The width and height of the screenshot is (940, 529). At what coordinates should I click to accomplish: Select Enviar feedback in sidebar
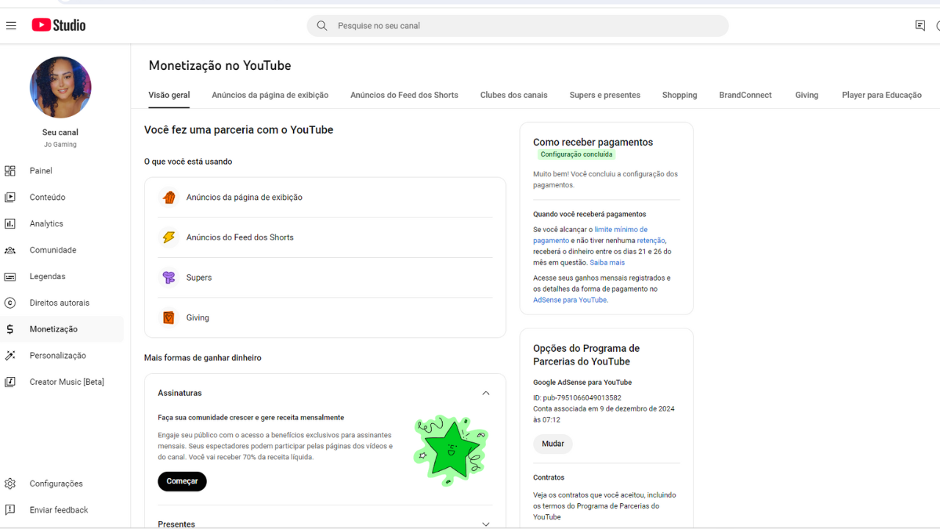coord(62,511)
